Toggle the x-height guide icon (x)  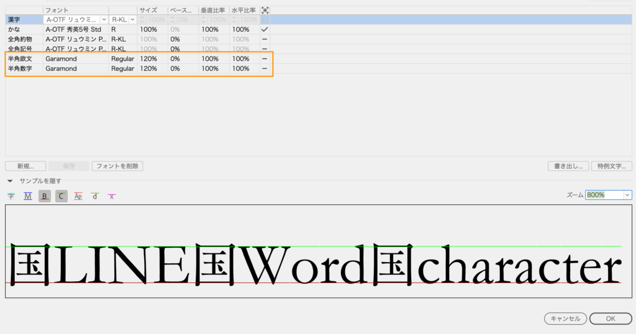pos(111,196)
